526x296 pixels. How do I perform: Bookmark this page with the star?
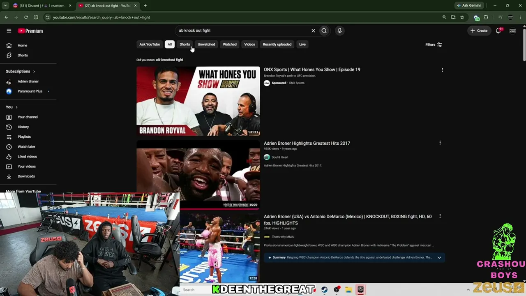pyautogui.click(x=462, y=17)
